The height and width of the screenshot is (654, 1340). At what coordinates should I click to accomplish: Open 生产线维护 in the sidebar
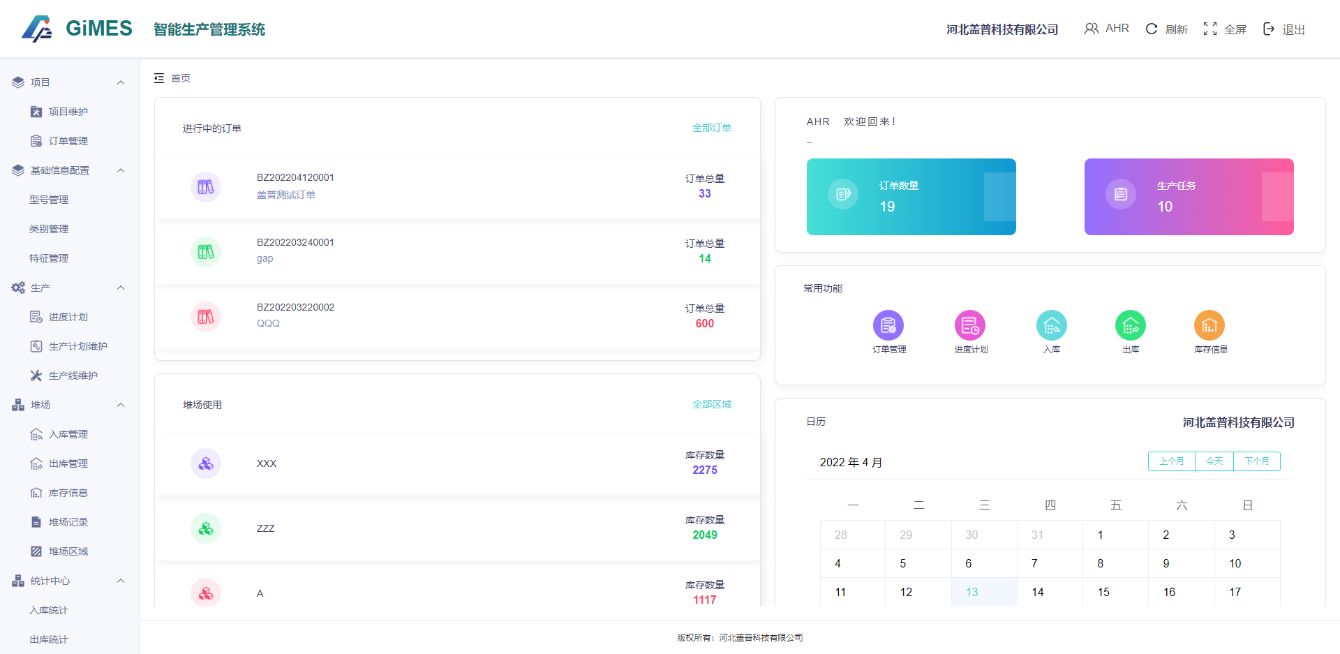(x=73, y=376)
